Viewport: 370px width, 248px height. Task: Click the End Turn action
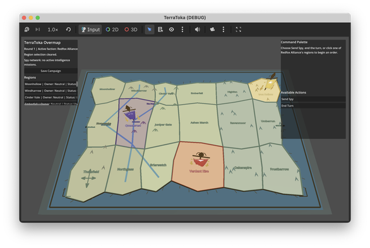(313, 106)
